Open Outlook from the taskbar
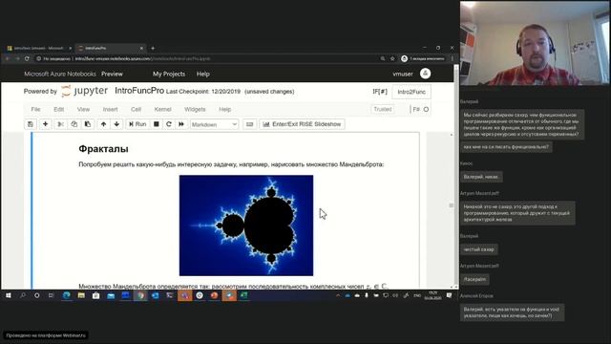The width and height of the screenshot is (611, 344). [155, 295]
